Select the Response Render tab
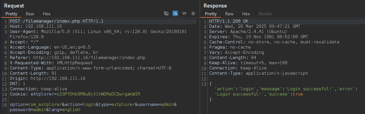 coord(265,14)
